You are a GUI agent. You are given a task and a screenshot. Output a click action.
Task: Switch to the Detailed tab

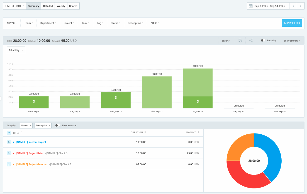pyautogui.click(x=48, y=6)
